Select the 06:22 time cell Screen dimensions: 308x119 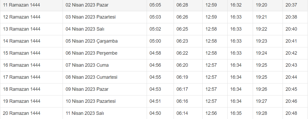pos(182,53)
